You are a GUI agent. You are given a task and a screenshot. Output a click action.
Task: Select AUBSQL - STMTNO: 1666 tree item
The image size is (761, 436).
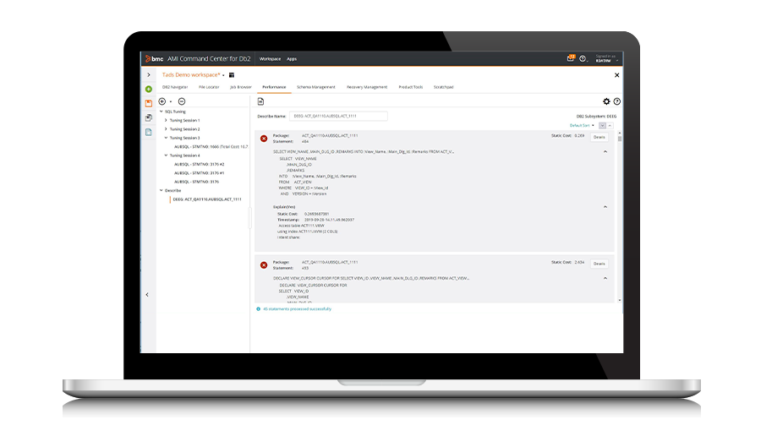point(211,146)
